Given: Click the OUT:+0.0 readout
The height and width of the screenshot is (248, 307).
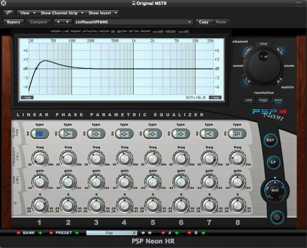Looking at the screenshot, I should [195, 98].
